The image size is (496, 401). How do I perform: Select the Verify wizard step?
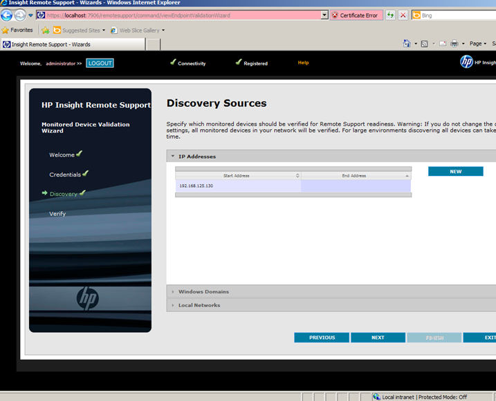click(x=57, y=214)
